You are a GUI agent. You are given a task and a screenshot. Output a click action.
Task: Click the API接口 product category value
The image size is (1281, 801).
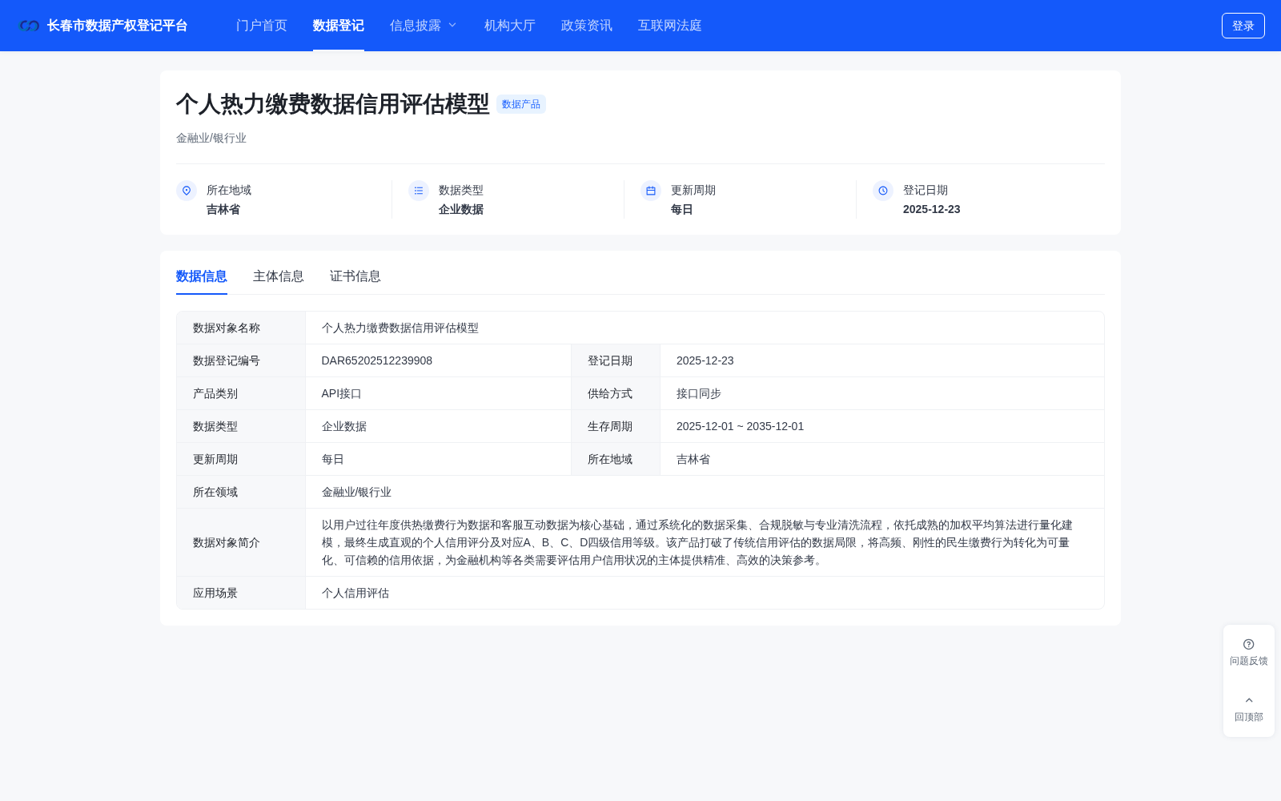pyautogui.click(x=342, y=393)
